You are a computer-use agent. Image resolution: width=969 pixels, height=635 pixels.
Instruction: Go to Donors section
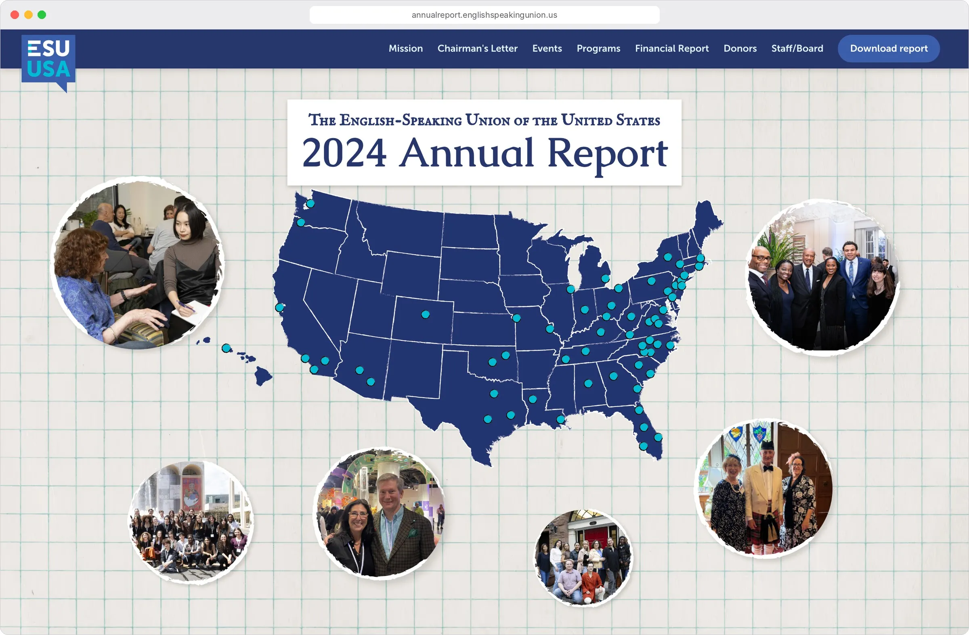tap(740, 48)
